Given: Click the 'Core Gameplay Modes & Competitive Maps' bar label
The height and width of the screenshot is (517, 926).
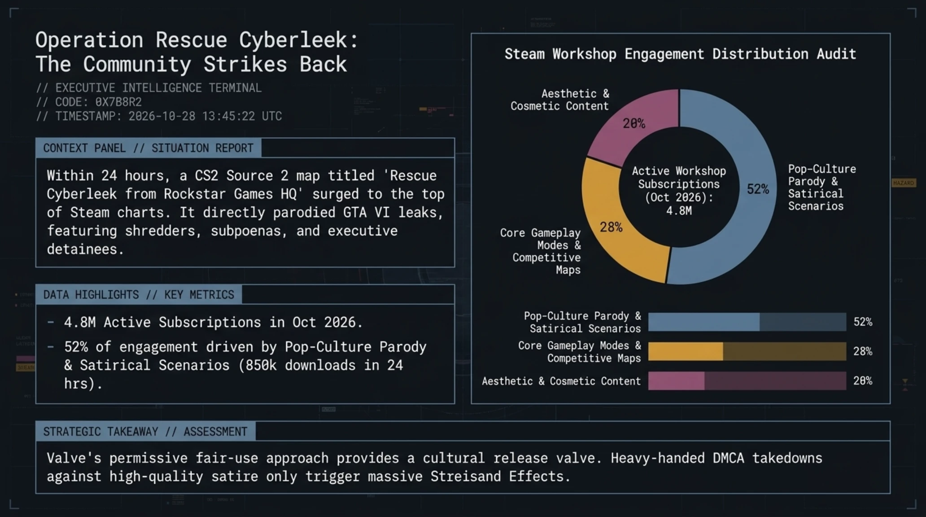Looking at the screenshot, I should (x=580, y=352).
